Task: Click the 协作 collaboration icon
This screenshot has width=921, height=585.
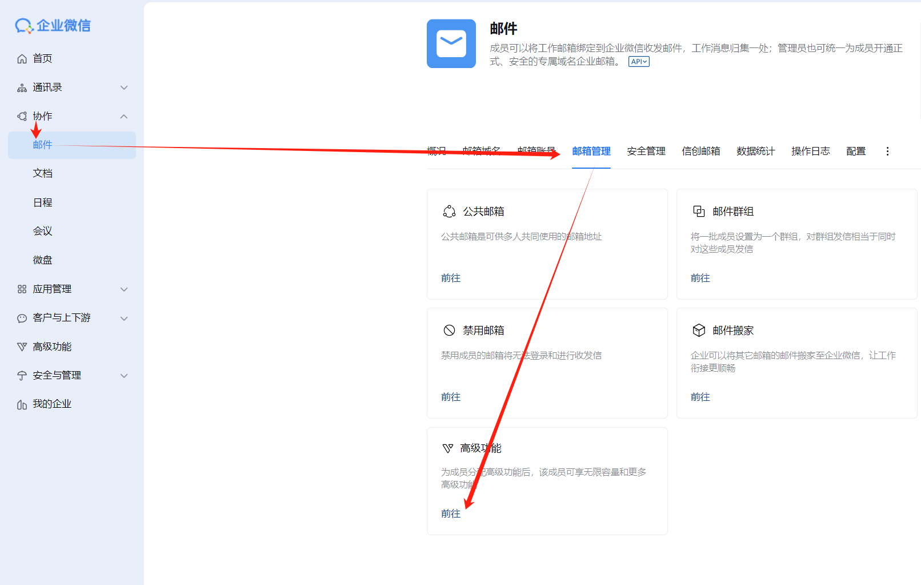Action: click(22, 116)
